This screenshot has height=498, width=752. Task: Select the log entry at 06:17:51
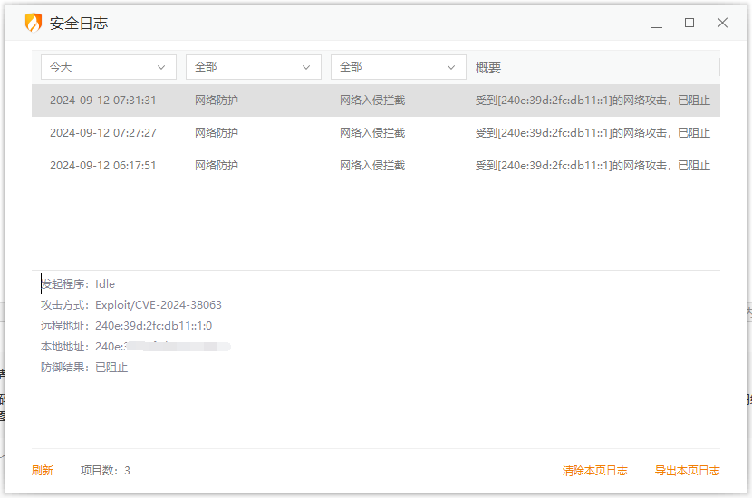pyautogui.click(x=375, y=166)
